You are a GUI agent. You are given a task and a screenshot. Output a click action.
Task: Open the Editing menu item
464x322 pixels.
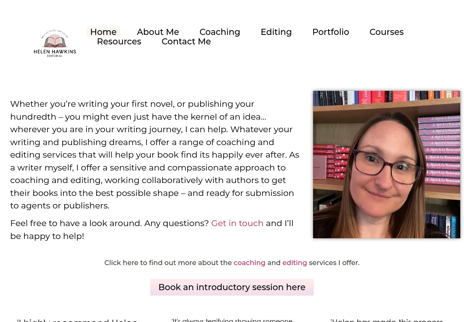pyautogui.click(x=276, y=32)
